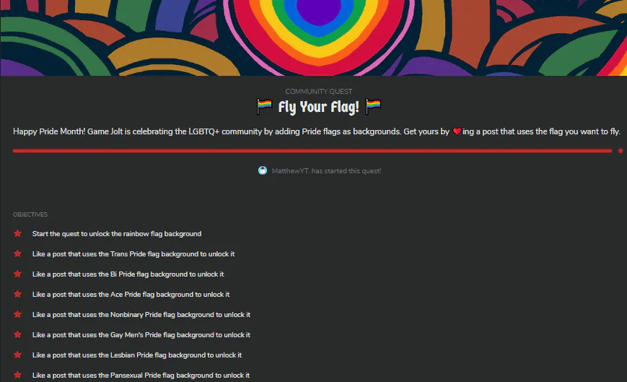Click the star beside Nonbinary Pride objective
627x382 pixels.
pyautogui.click(x=17, y=314)
